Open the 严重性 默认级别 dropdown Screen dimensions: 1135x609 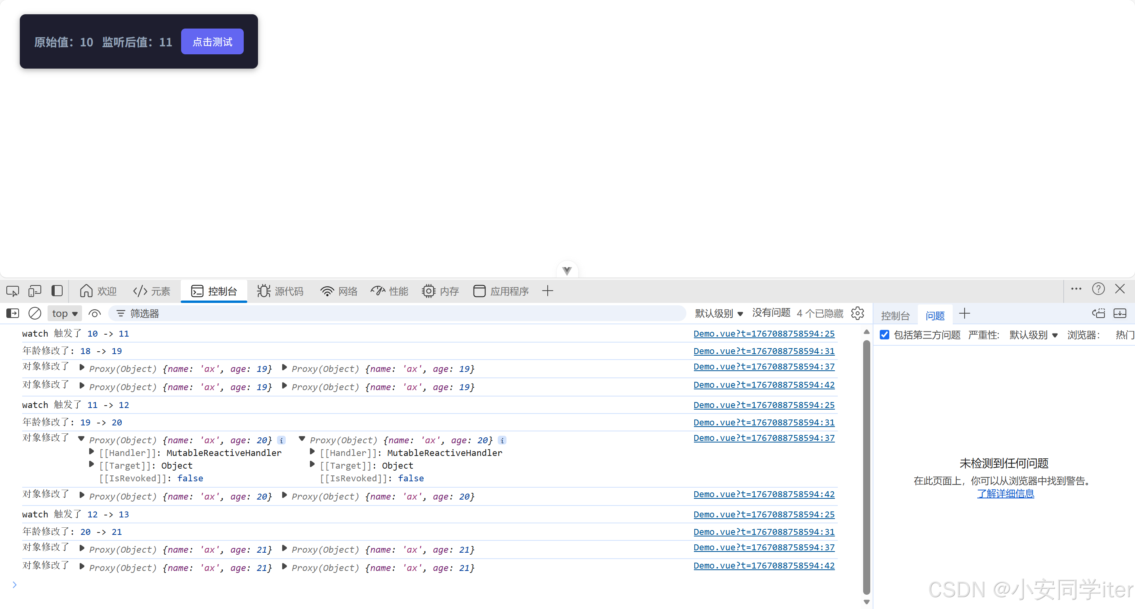click(x=1033, y=335)
